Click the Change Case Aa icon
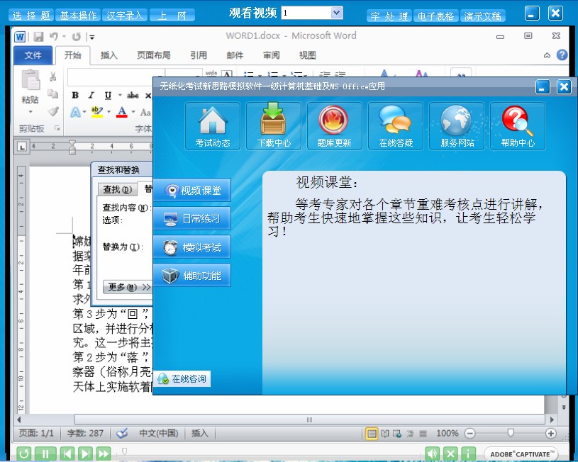Viewport: 578px width, 462px height. [145, 113]
